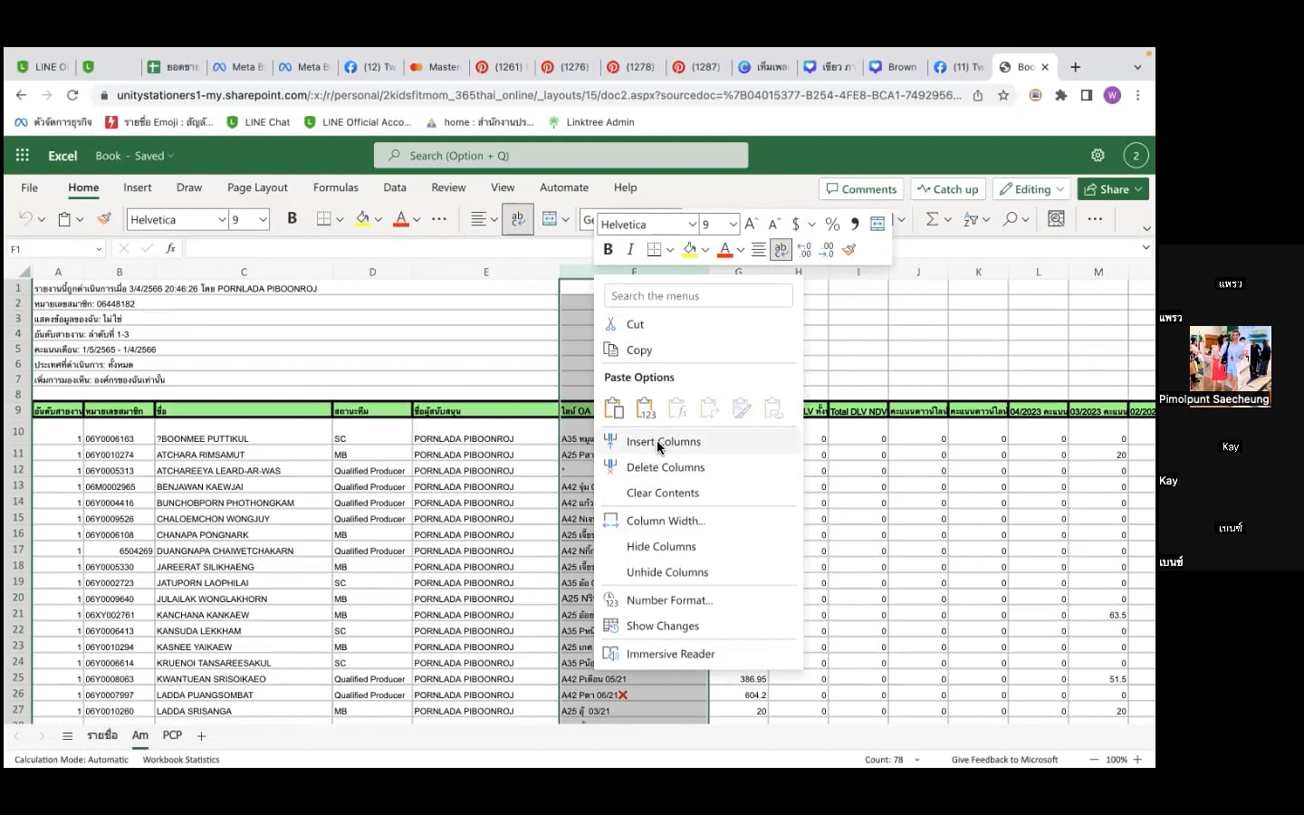Screen dimensions: 1304x815
Task: Click format painter in mini toolbar
Action: (x=849, y=250)
